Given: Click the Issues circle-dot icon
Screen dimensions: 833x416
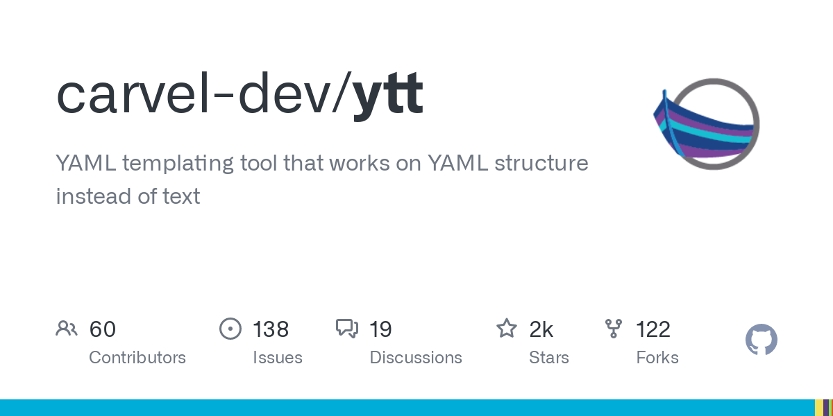Looking at the screenshot, I should (230, 329).
